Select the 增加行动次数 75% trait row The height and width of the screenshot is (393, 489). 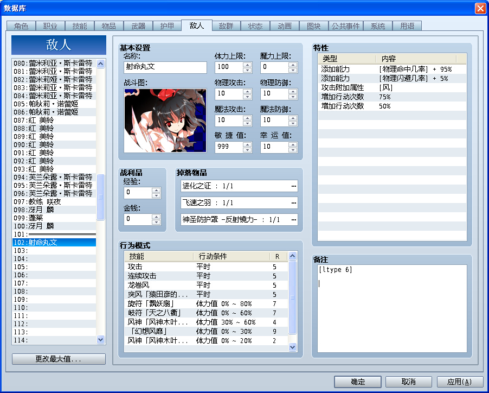click(392, 97)
